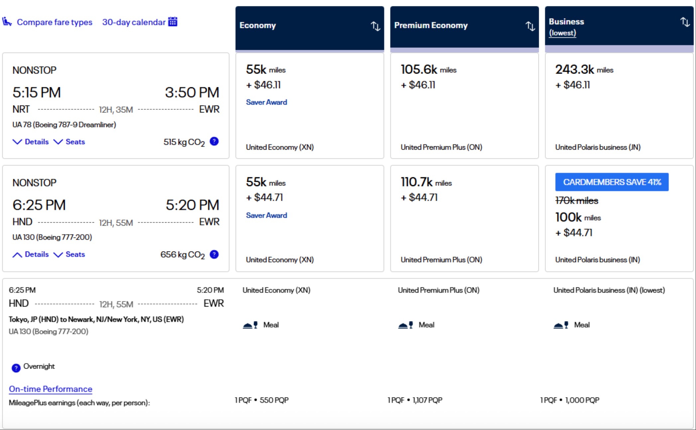Screen dimensions: 696x430
Task: Expand Seats for UA 130 flight
Action: tap(69, 254)
